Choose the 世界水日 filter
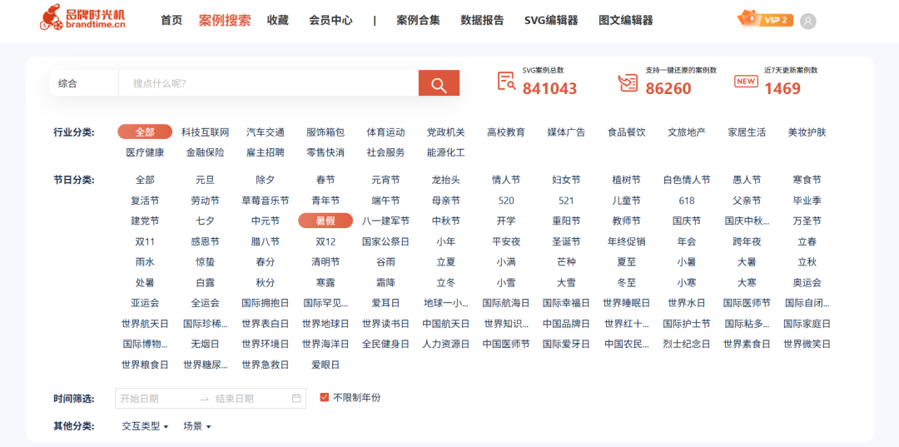 click(687, 303)
